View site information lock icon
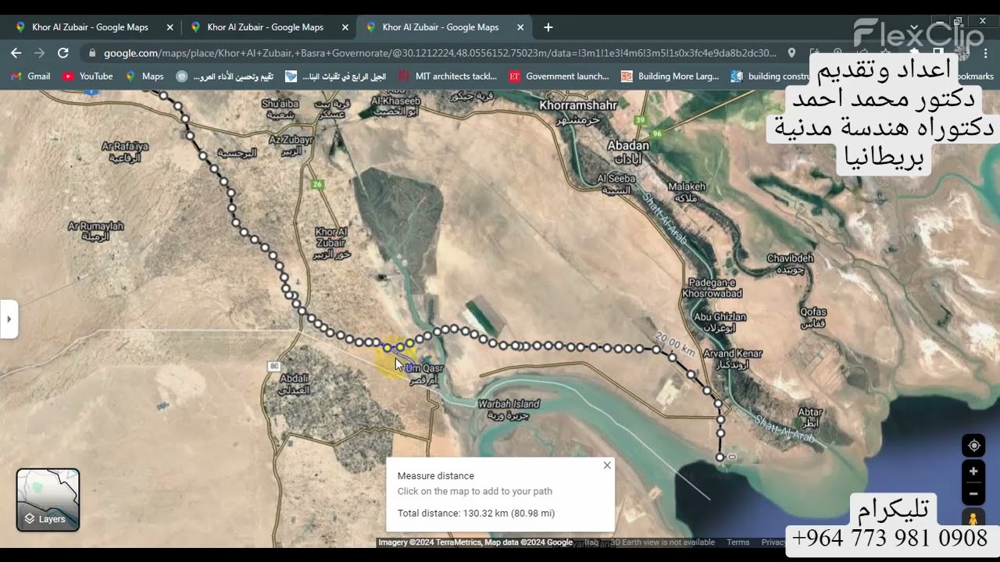Viewport: 1000px width, 562px height. (92, 53)
